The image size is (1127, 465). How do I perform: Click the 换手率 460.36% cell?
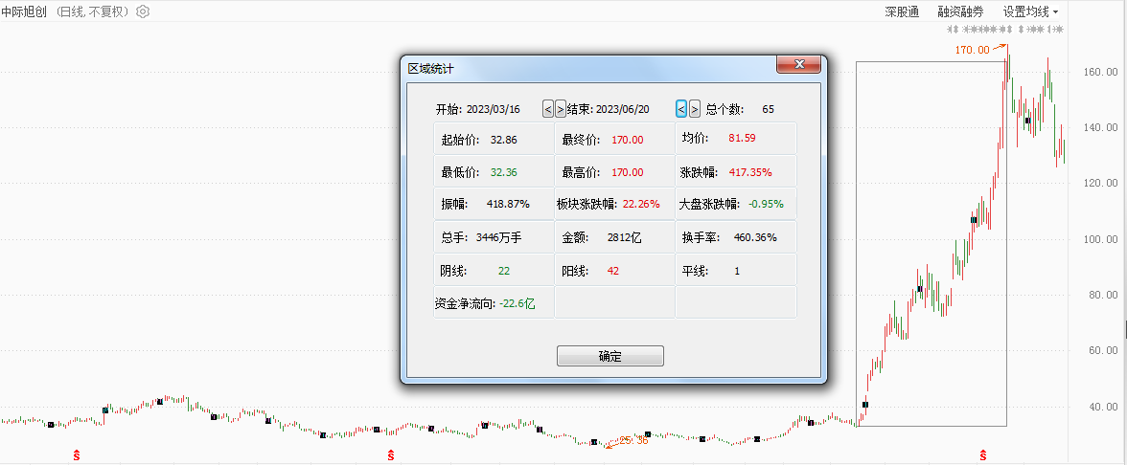tap(736, 237)
